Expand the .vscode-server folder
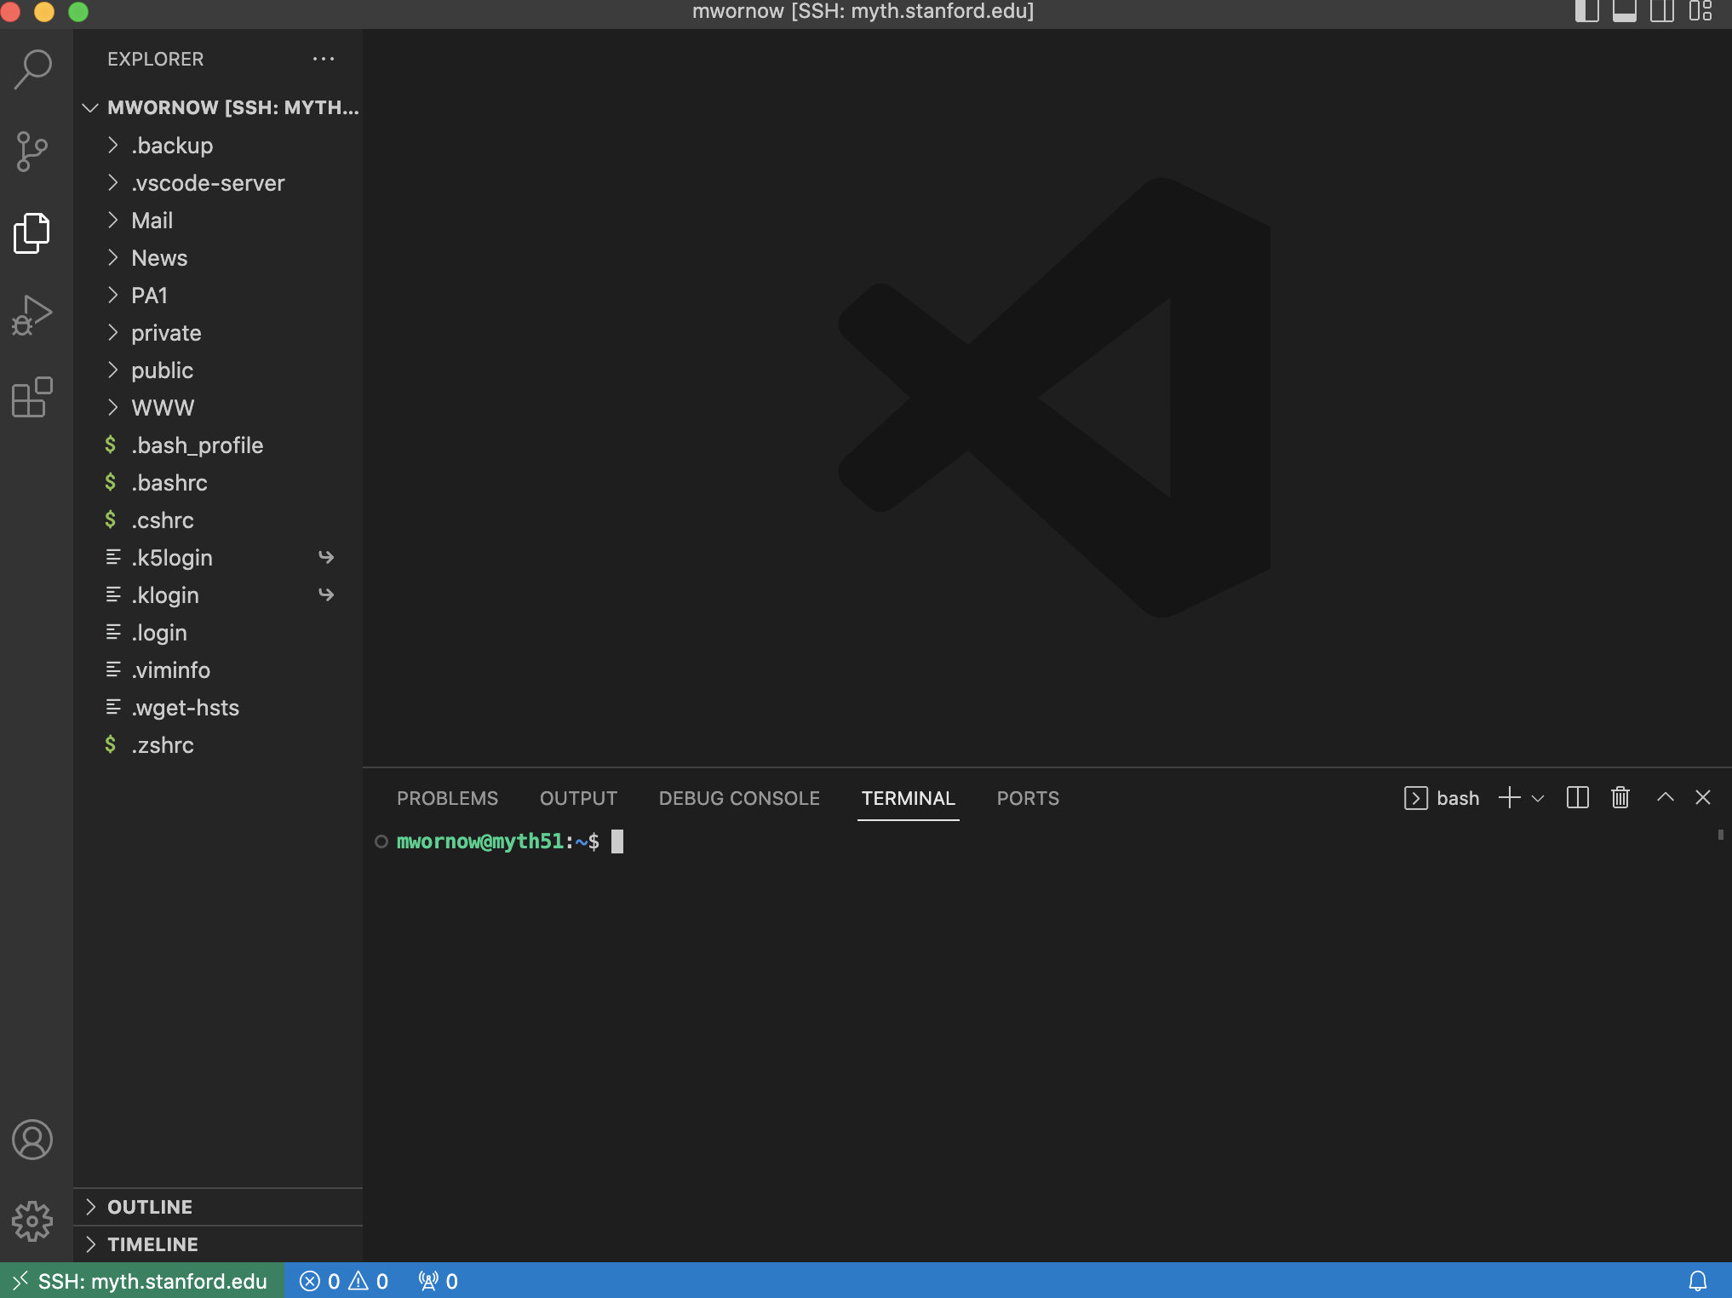Image resolution: width=1732 pixels, height=1298 pixels. click(218, 183)
